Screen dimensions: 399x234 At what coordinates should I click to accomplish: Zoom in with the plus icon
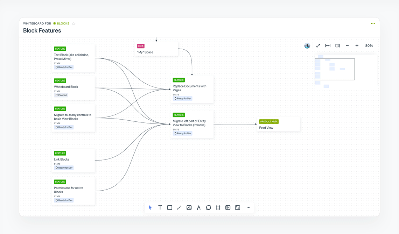(357, 45)
